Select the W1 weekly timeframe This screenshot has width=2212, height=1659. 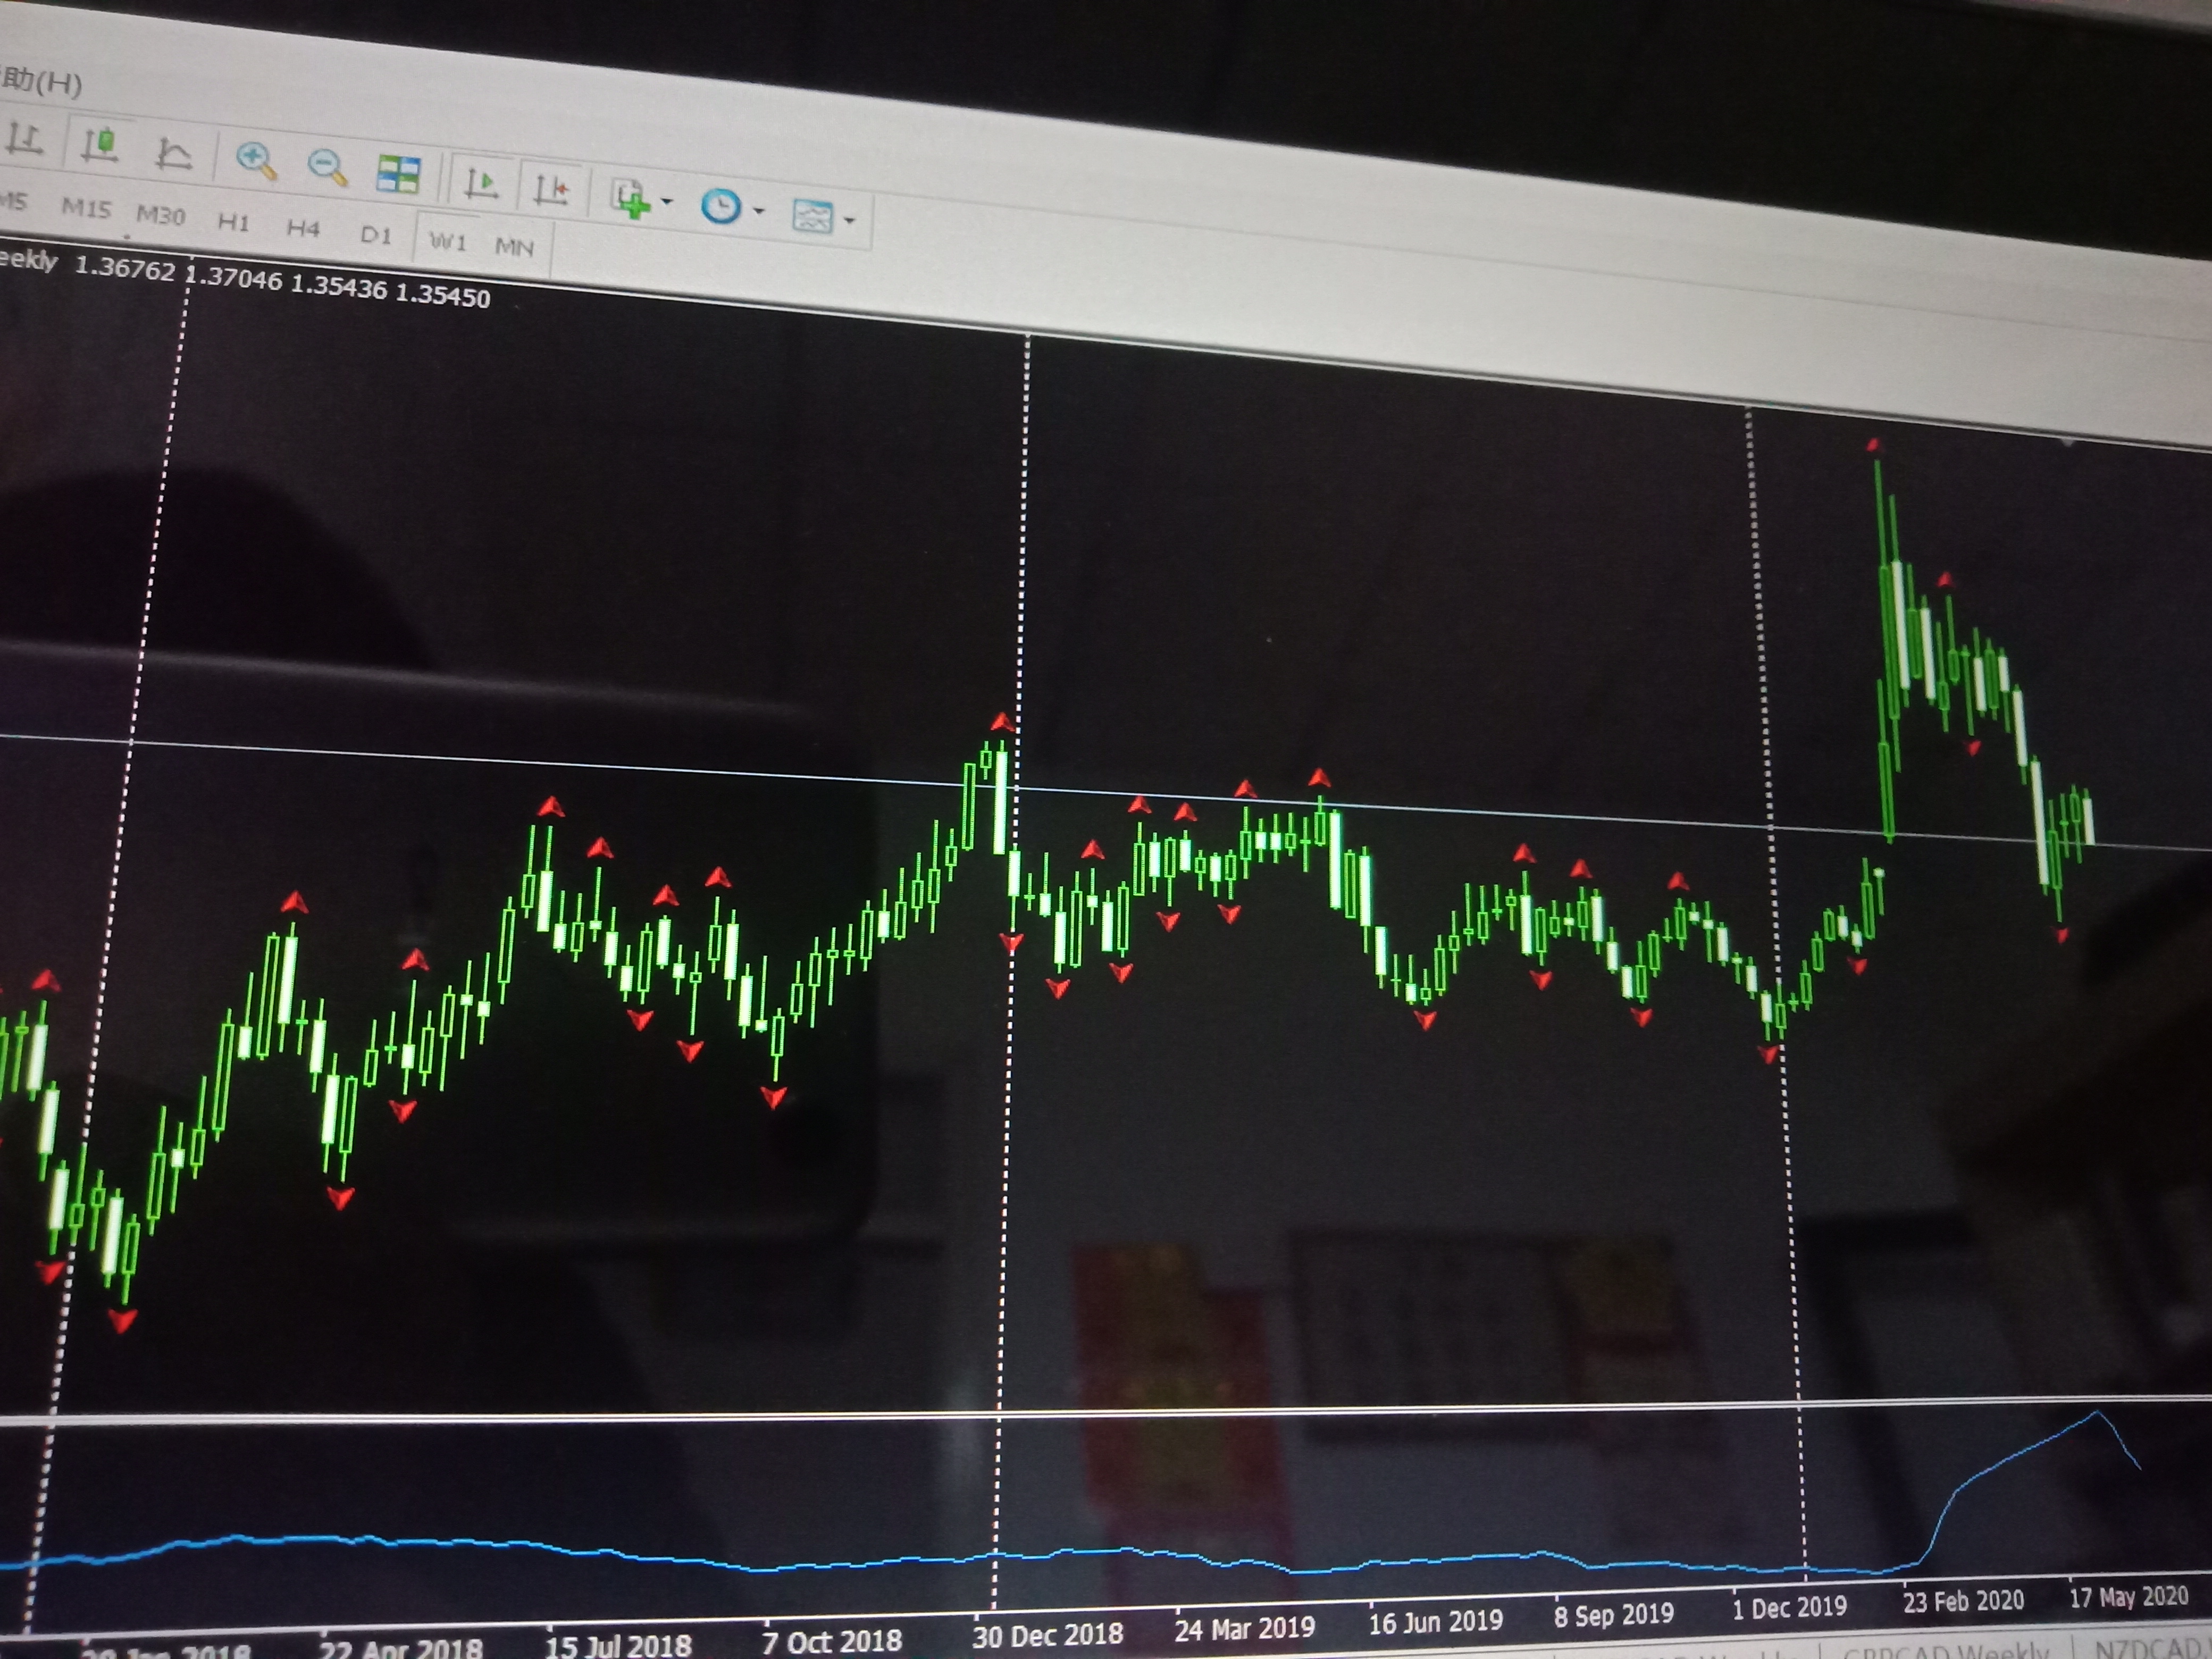[447, 242]
